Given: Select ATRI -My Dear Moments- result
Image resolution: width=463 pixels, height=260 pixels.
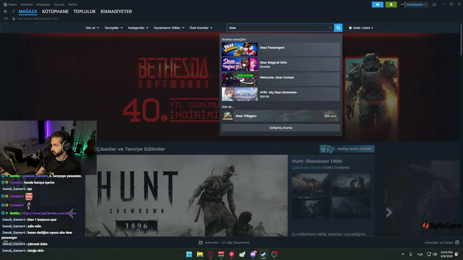Looking at the screenshot, I should point(281,94).
